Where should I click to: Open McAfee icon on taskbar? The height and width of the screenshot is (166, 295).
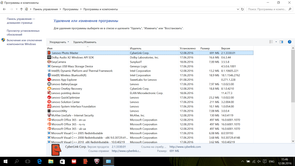click(97, 161)
